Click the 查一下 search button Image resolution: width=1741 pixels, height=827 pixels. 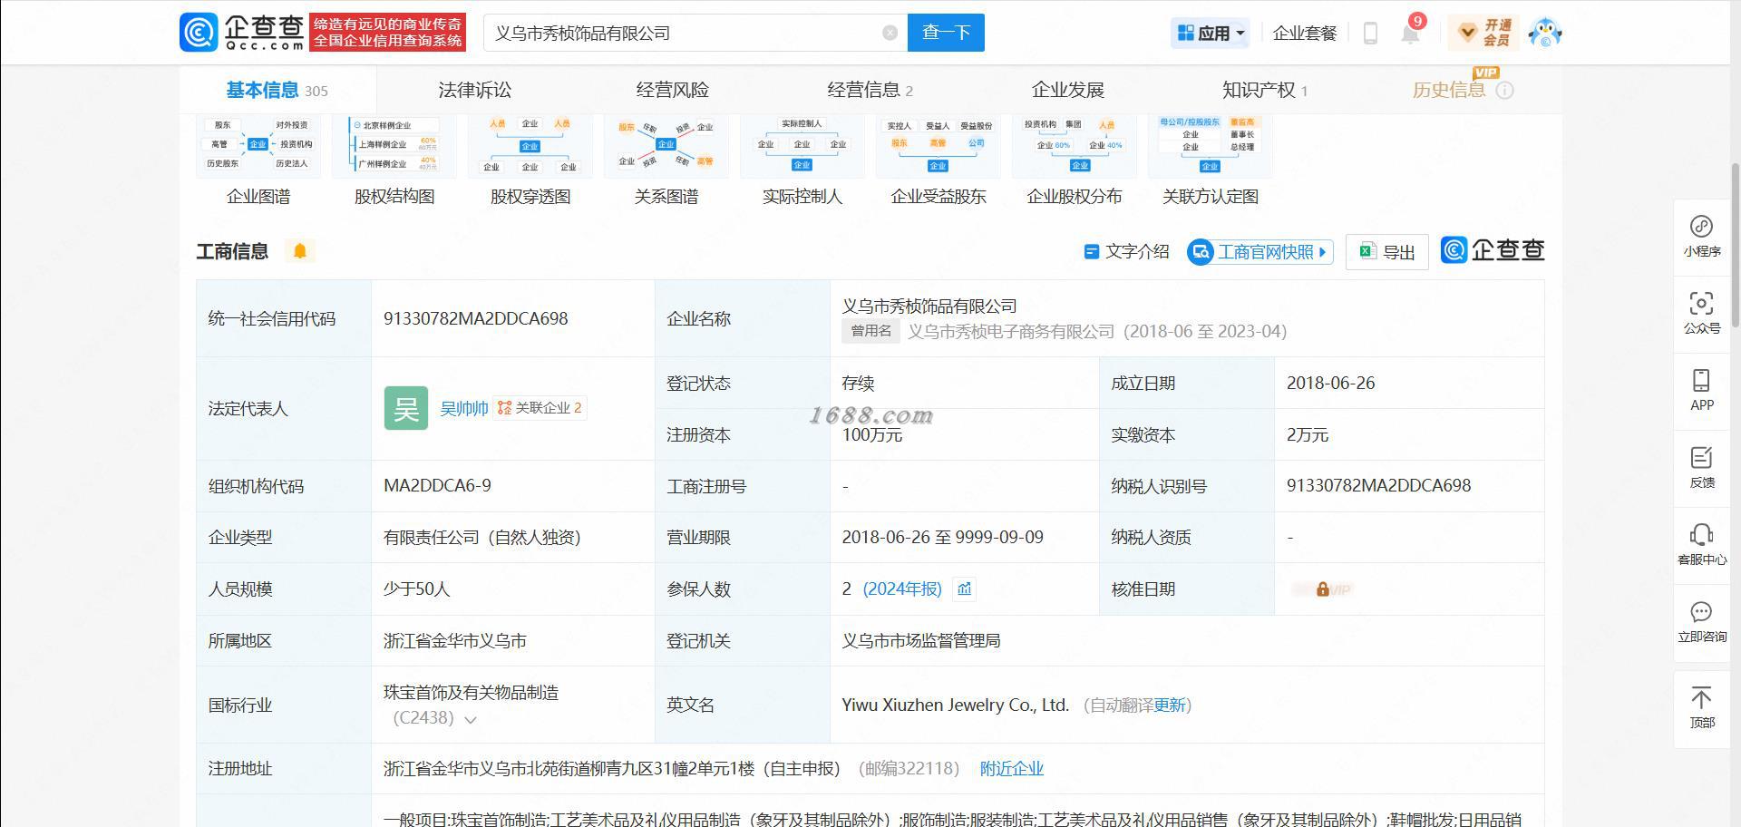(x=946, y=33)
